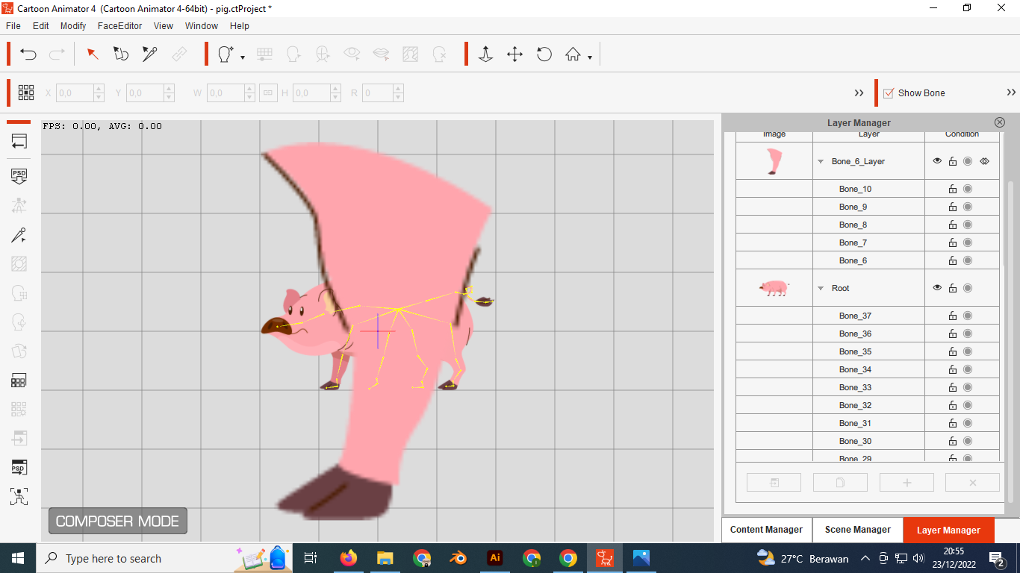The image size is (1020, 573).
Task: Show hidden tray icons chevron in taskbar
Action: pos(865,558)
